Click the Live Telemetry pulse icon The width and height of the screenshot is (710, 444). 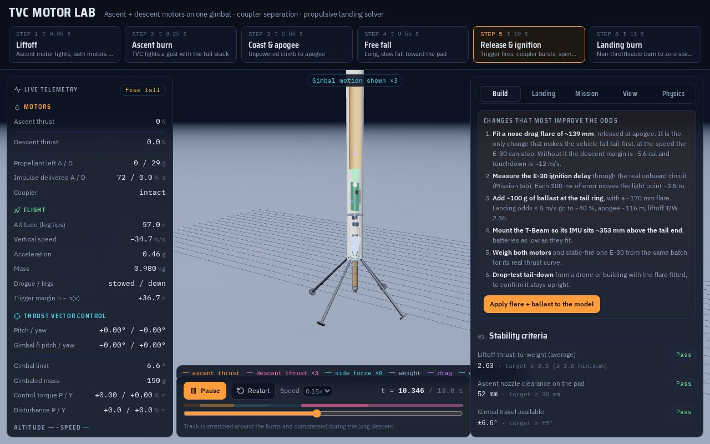17,89
